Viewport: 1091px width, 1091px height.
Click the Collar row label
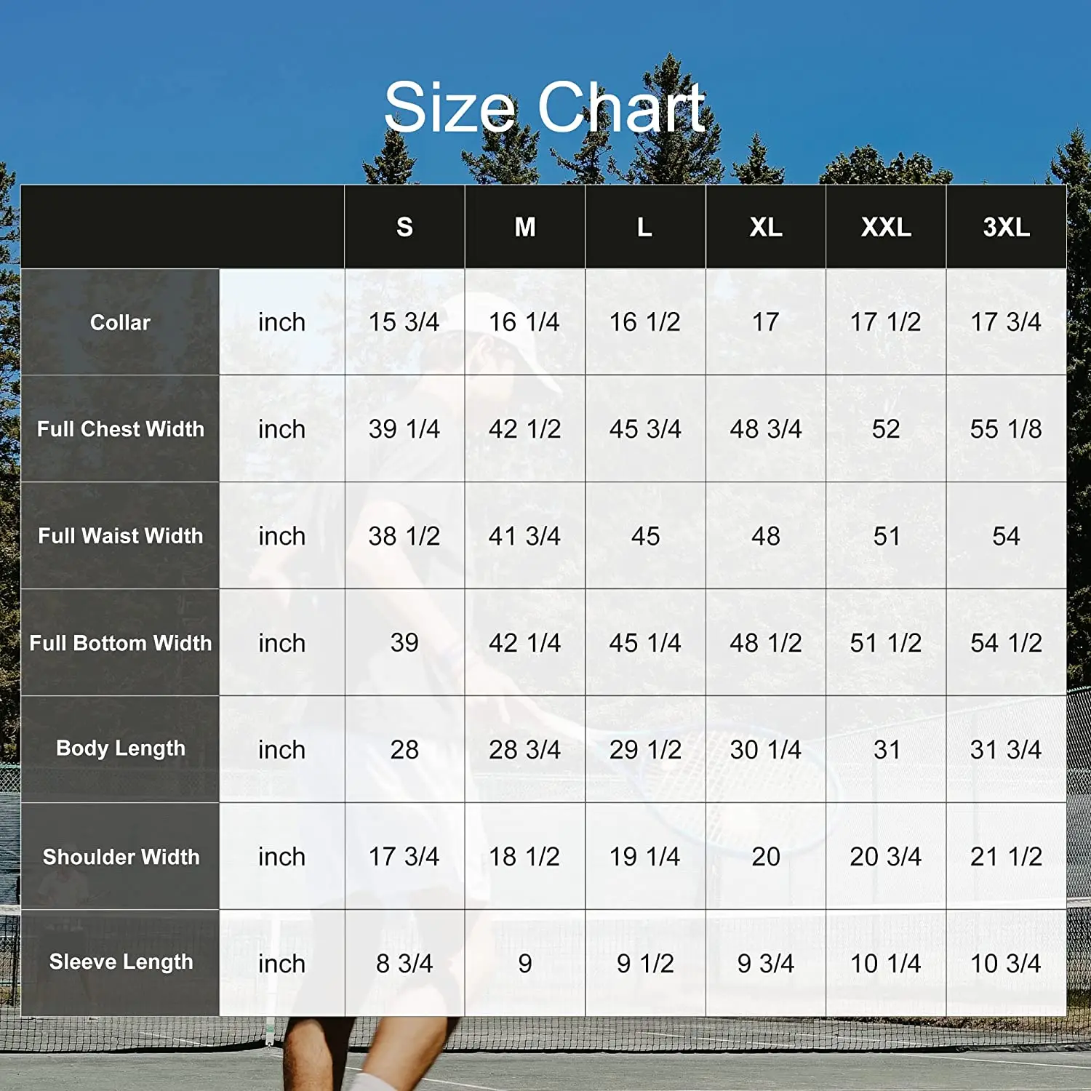(x=120, y=322)
